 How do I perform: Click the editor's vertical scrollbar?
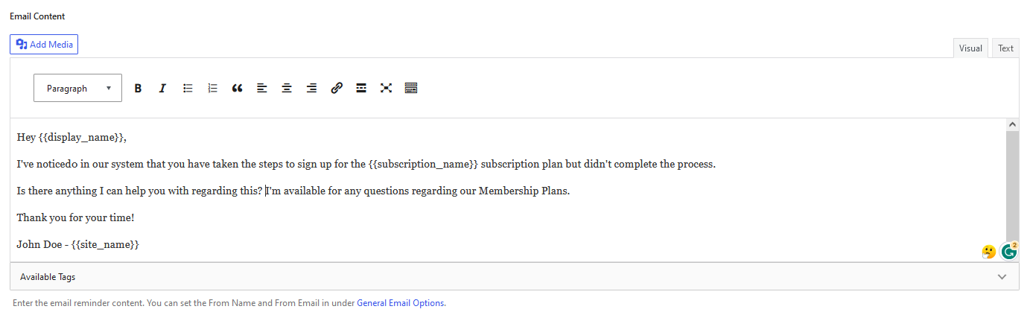click(1012, 189)
